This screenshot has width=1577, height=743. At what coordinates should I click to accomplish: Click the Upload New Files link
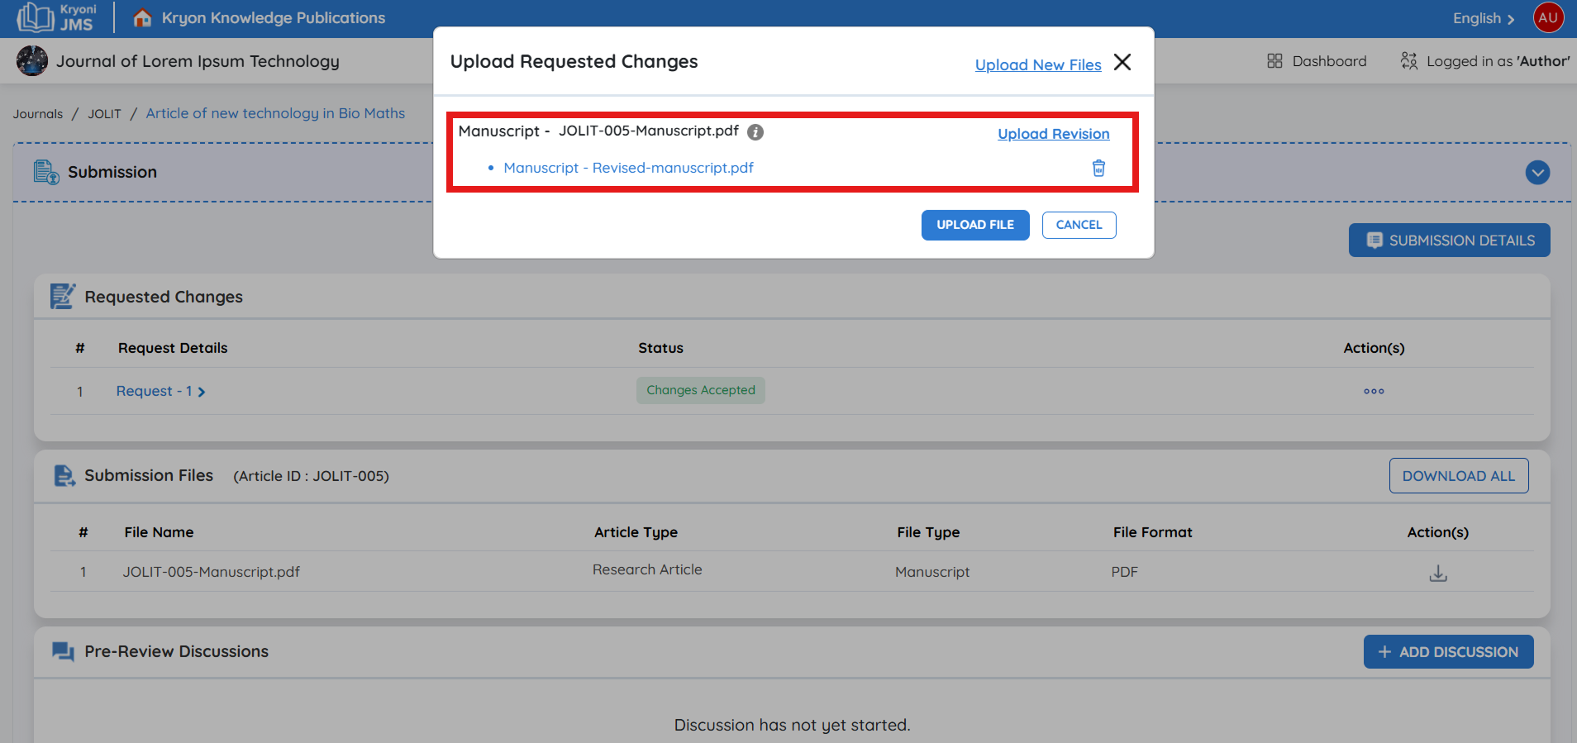click(1037, 65)
